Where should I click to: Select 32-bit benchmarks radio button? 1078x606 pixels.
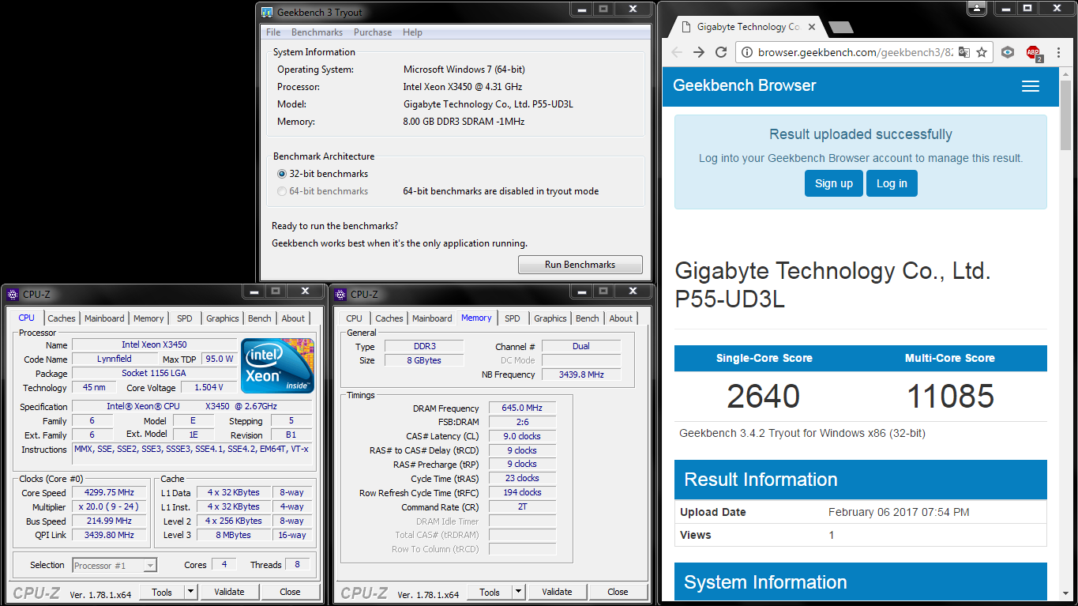(x=282, y=174)
